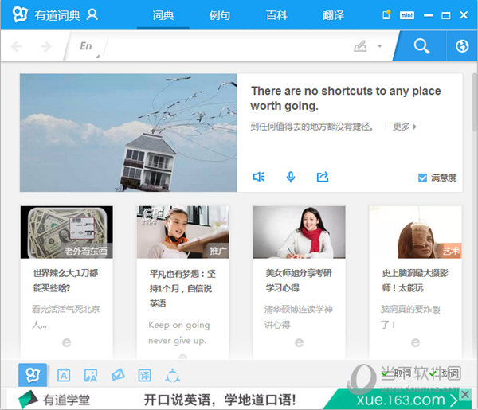Click the microphone icon under daily sentence
Image resolution: width=478 pixels, height=410 pixels.
pos(291,177)
